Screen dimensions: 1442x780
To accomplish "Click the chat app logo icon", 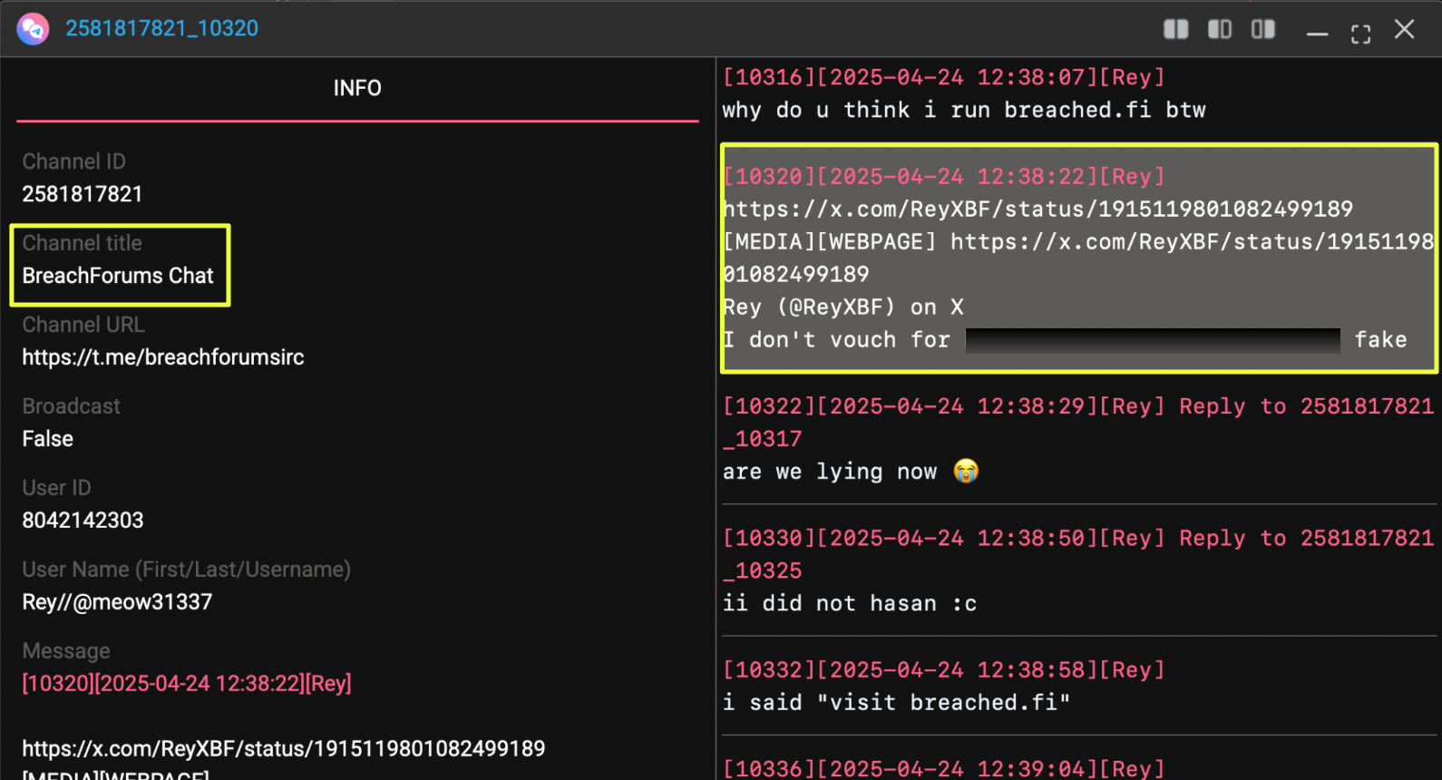I will point(34,29).
